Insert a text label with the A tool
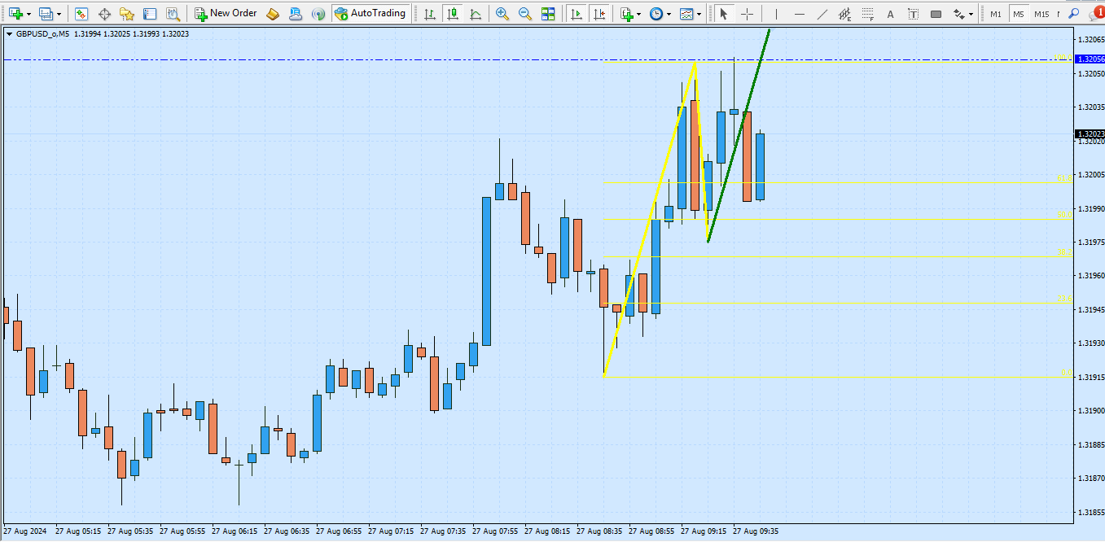The height and width of the screenshot is (542, 1105). tap(890, 14)
